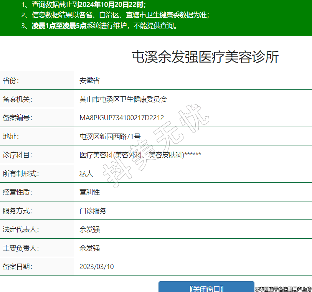Select the address 屯溪区新园西路71号
The width and height of the screenshot is (312, 292).
(x=110, y=136)
